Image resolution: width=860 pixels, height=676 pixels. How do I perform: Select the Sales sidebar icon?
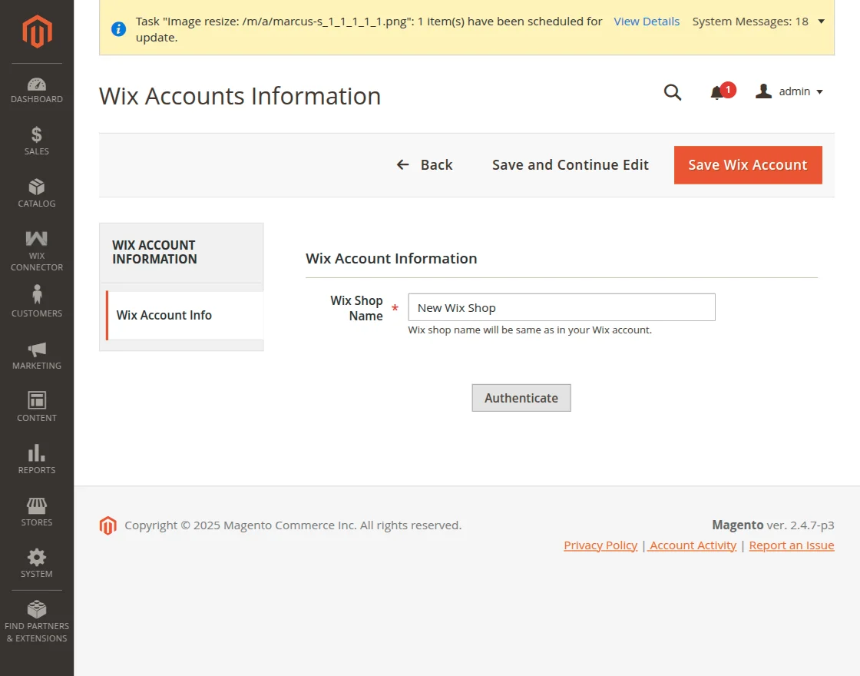tap(36, 138)
